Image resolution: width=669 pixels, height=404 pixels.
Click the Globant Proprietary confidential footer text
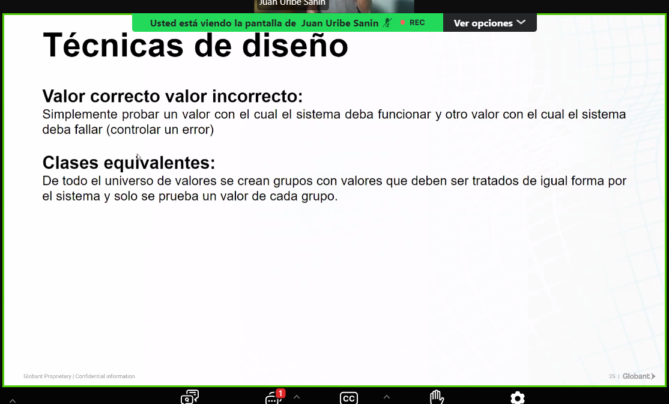pyautogui.click(x=79, y=376)
